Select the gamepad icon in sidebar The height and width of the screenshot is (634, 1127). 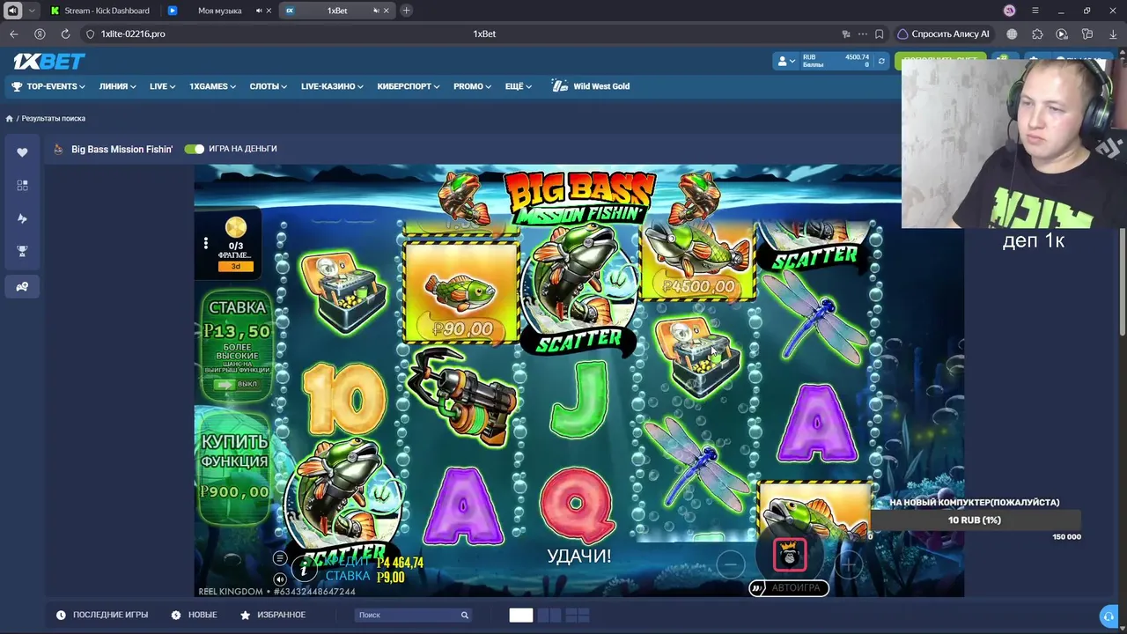point(22,286)
